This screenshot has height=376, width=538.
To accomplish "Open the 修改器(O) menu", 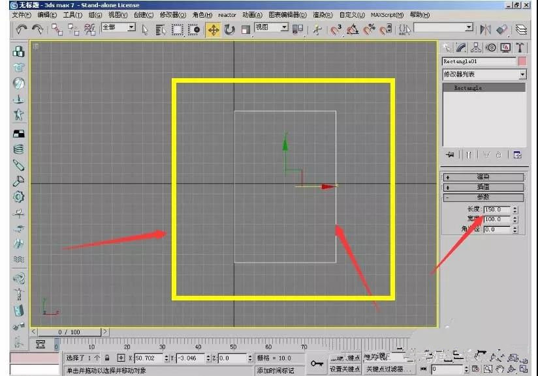I will pos(172,15).
